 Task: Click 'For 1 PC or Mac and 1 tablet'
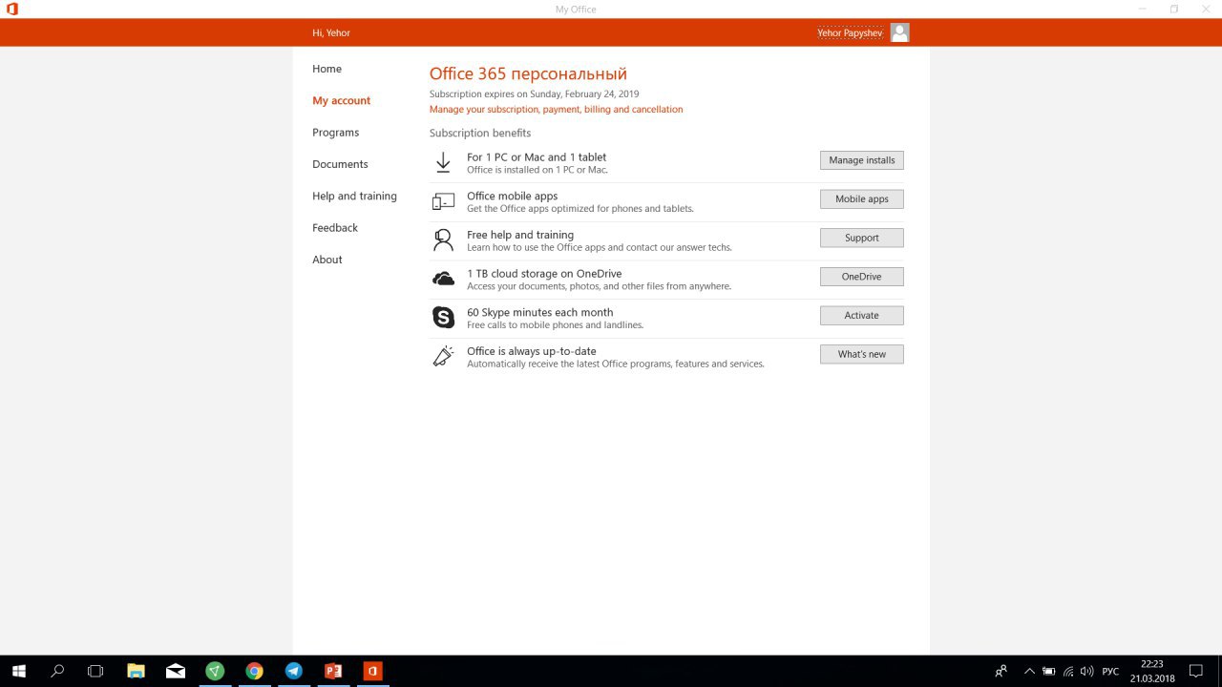(x=537, y=157)
